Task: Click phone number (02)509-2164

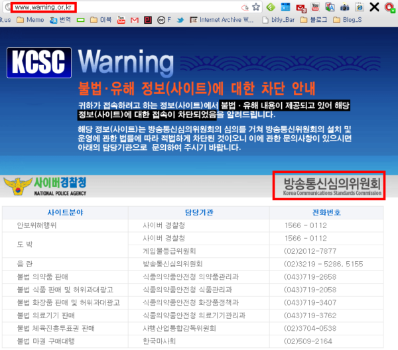Action: (x=308, y=341)
